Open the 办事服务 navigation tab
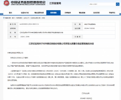 (68, 13)
